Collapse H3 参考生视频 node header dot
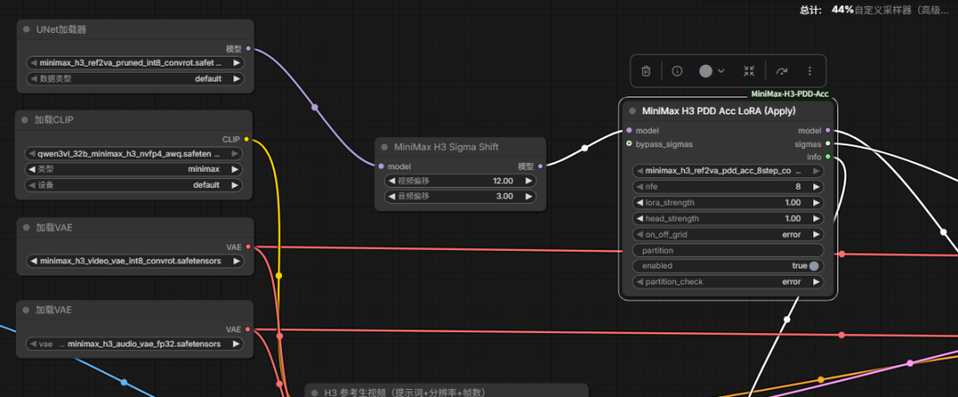 [315, 393]
